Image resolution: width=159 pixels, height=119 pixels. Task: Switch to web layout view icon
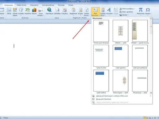coord(150,118)
